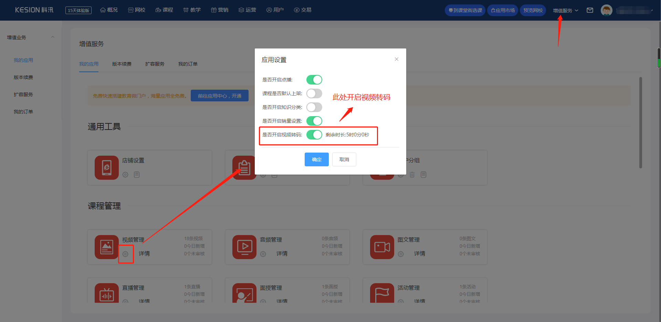The image size is (661, 322).
Task: Click the video management gear settings icon
Action: (x=125, y=254)
